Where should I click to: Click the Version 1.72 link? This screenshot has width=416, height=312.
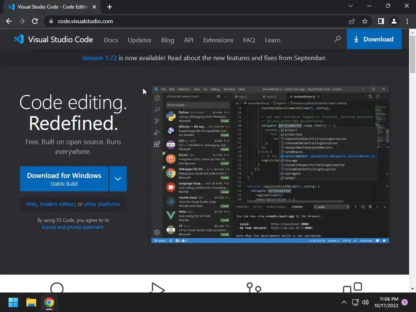pyautogui.click(x=100, y=58)
